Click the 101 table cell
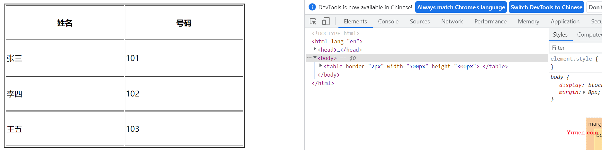This screenshot has height=150, width=602. (x=184, y=58)
